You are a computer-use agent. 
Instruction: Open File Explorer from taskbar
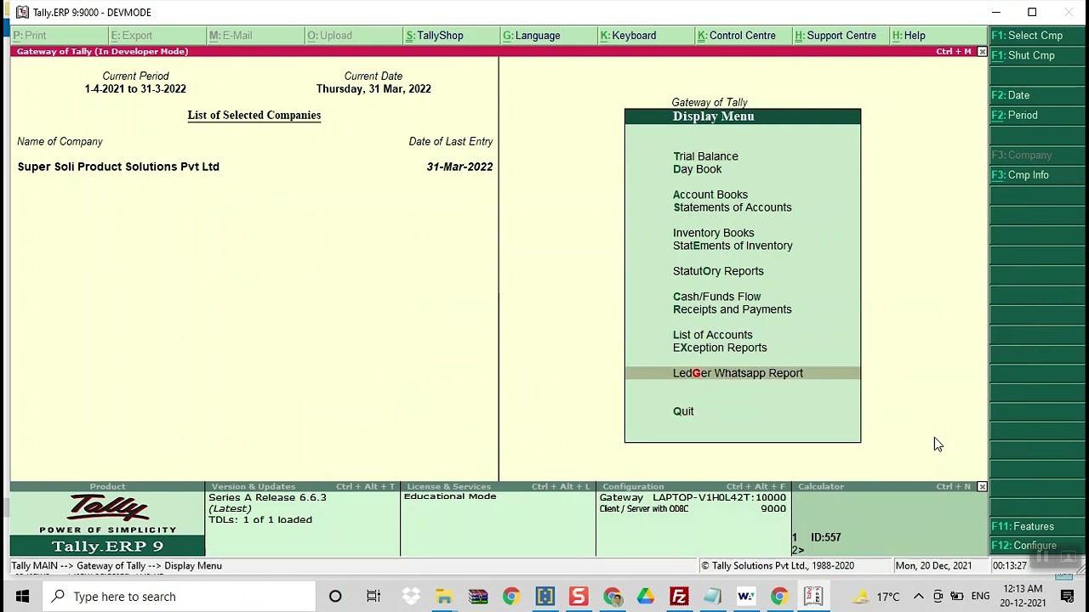444,597
